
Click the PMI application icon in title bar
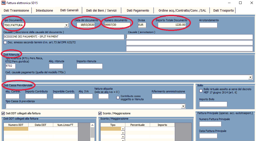[4, 3]
